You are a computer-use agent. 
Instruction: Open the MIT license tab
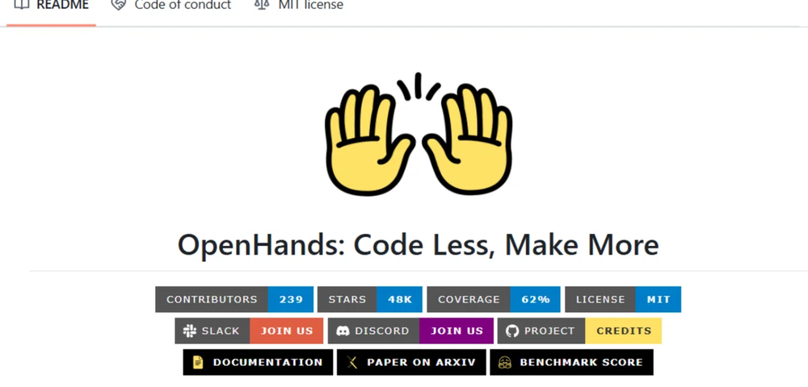click(299, 6)
